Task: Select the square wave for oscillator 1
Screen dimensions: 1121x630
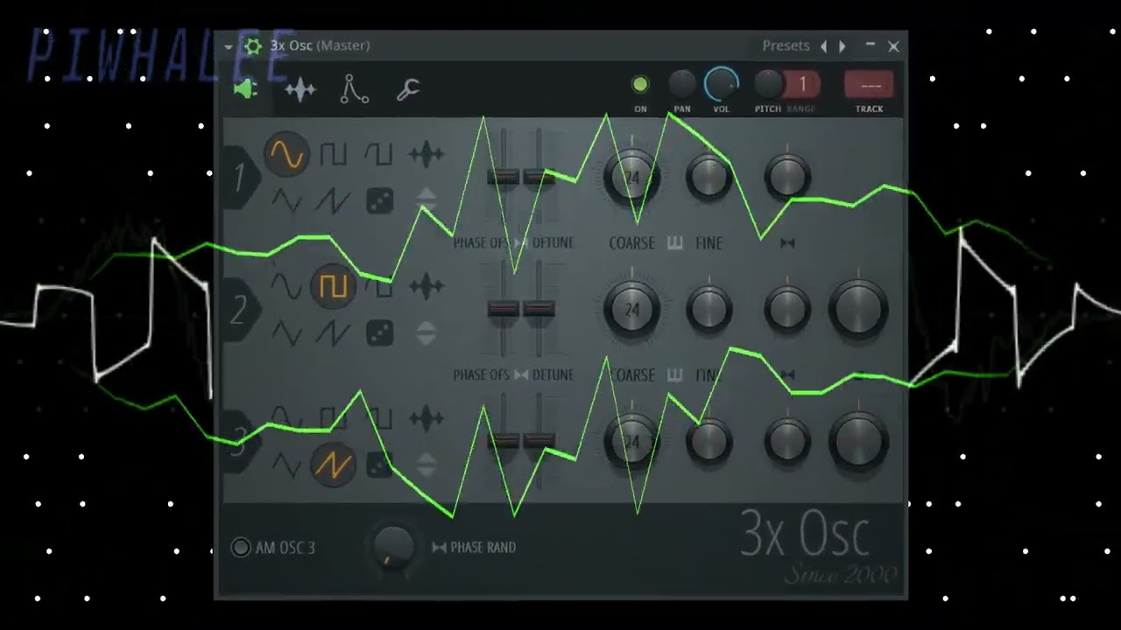Action: (333, 155)
